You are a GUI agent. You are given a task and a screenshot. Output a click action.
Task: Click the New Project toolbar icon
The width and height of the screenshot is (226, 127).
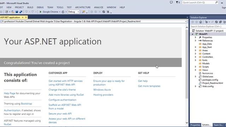click(7, 12)
